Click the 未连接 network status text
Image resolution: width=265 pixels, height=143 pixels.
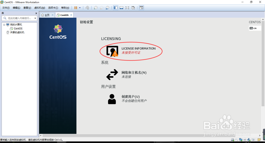tap(126, 77)
